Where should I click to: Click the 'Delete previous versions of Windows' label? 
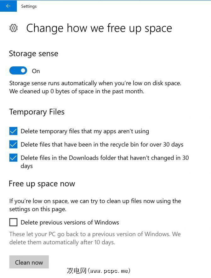click(70, 222)
